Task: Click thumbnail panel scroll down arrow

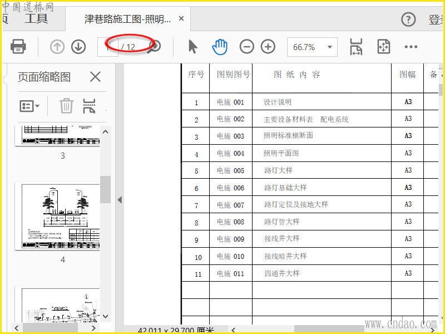Action: point(105,316)
